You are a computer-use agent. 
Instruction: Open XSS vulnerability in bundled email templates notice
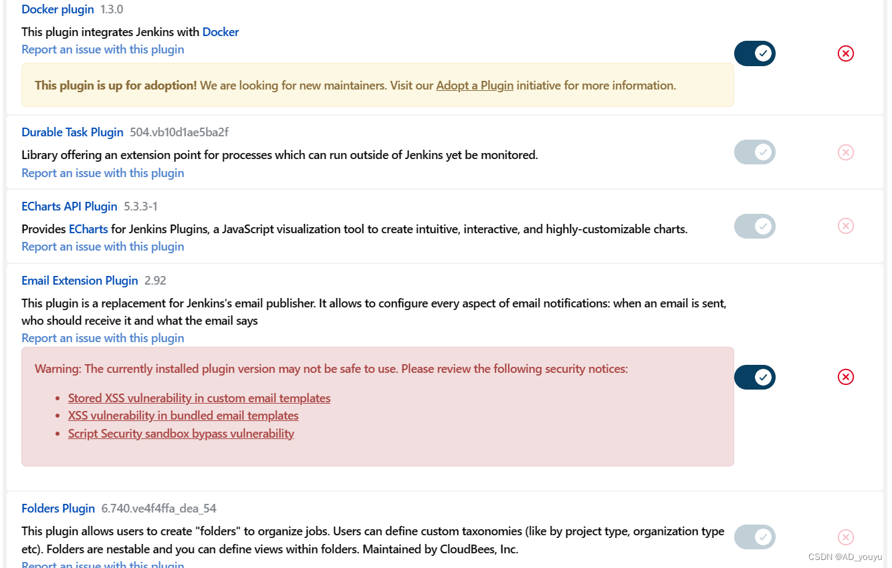183,416
